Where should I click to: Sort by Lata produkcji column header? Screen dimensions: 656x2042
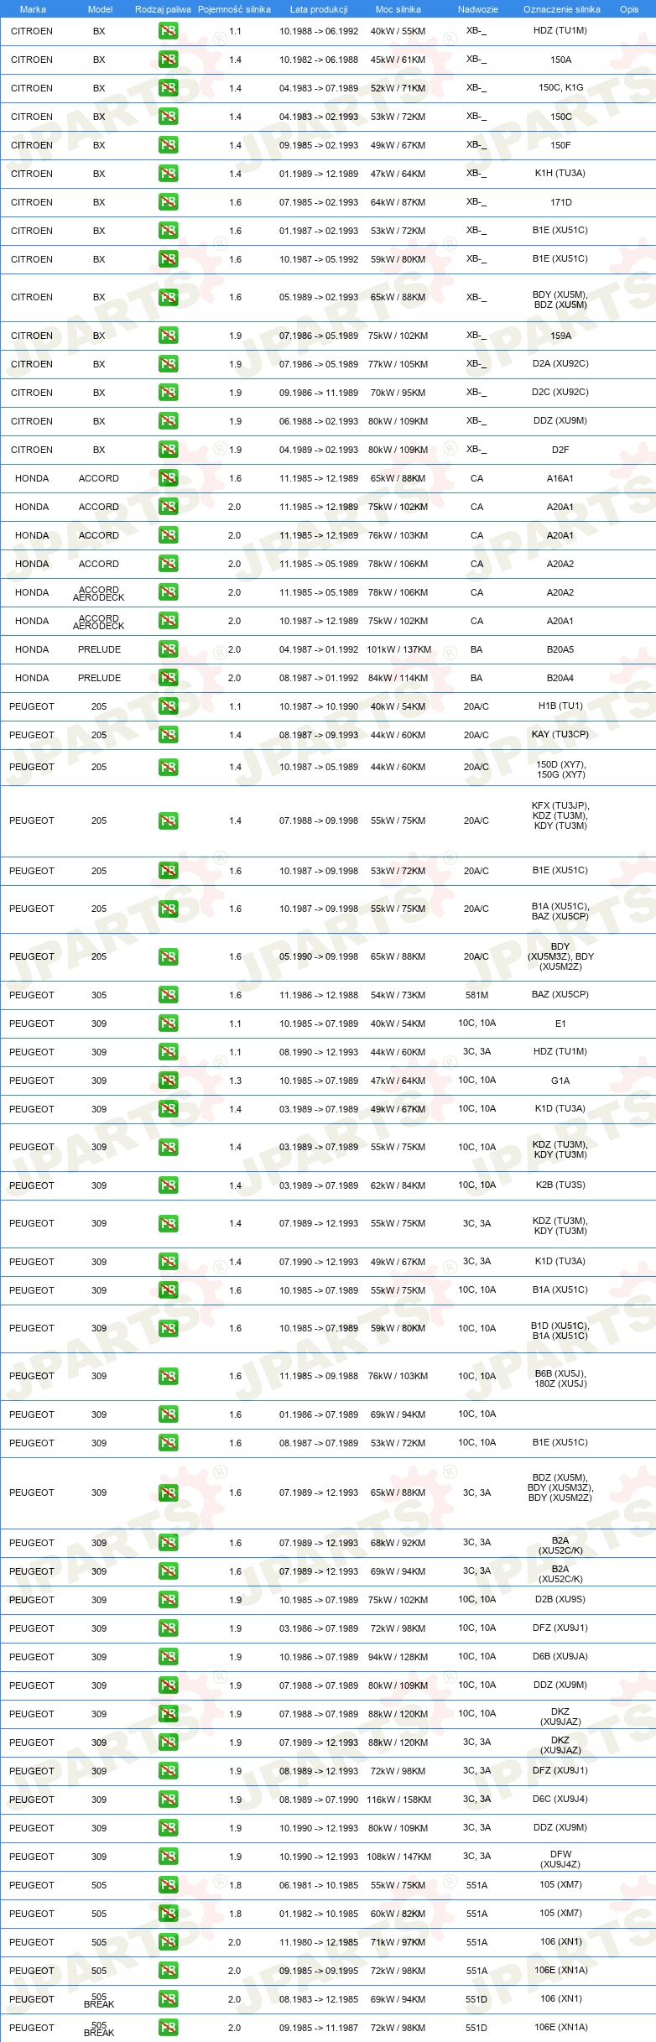[x=319, y=9]
